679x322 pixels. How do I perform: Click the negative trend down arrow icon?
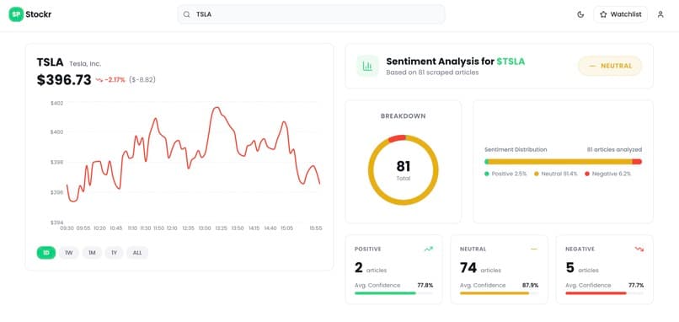tap(639, 250)
